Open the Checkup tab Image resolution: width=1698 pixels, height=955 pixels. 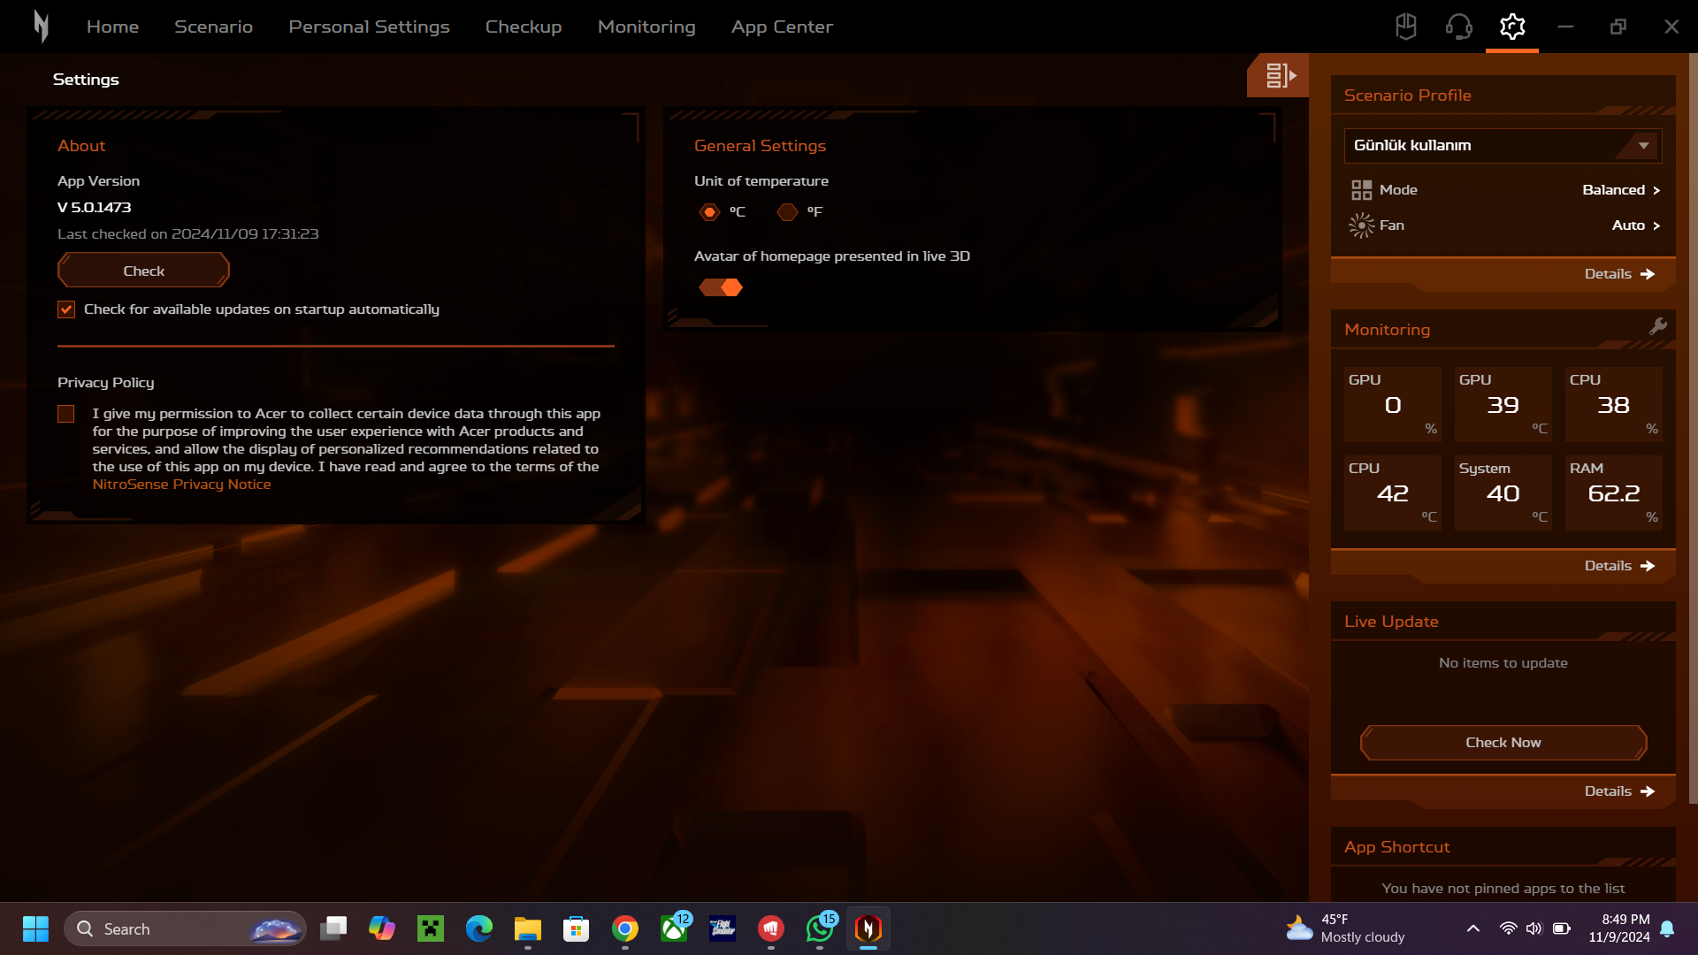(523, 27)
